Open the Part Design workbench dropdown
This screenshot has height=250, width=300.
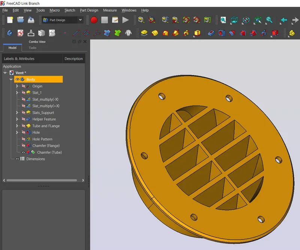[63, 20]
